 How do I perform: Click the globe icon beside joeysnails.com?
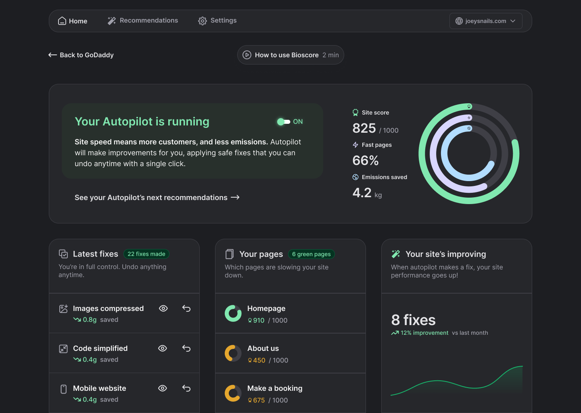pos(459,21)
